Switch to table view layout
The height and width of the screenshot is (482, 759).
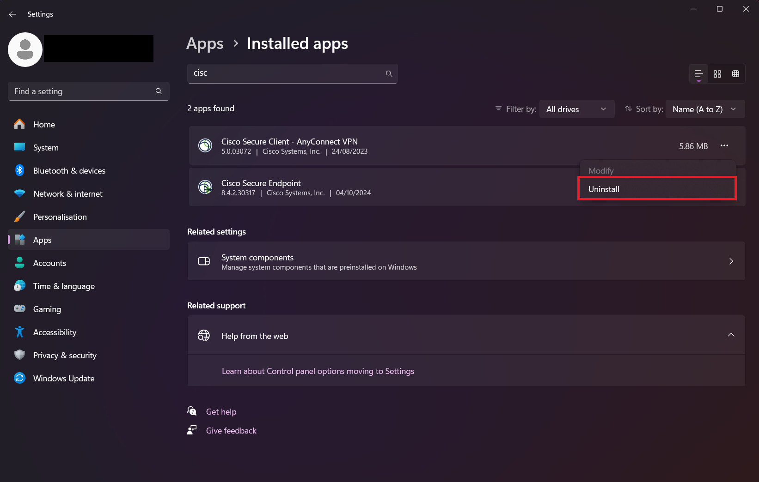(735, 74)
